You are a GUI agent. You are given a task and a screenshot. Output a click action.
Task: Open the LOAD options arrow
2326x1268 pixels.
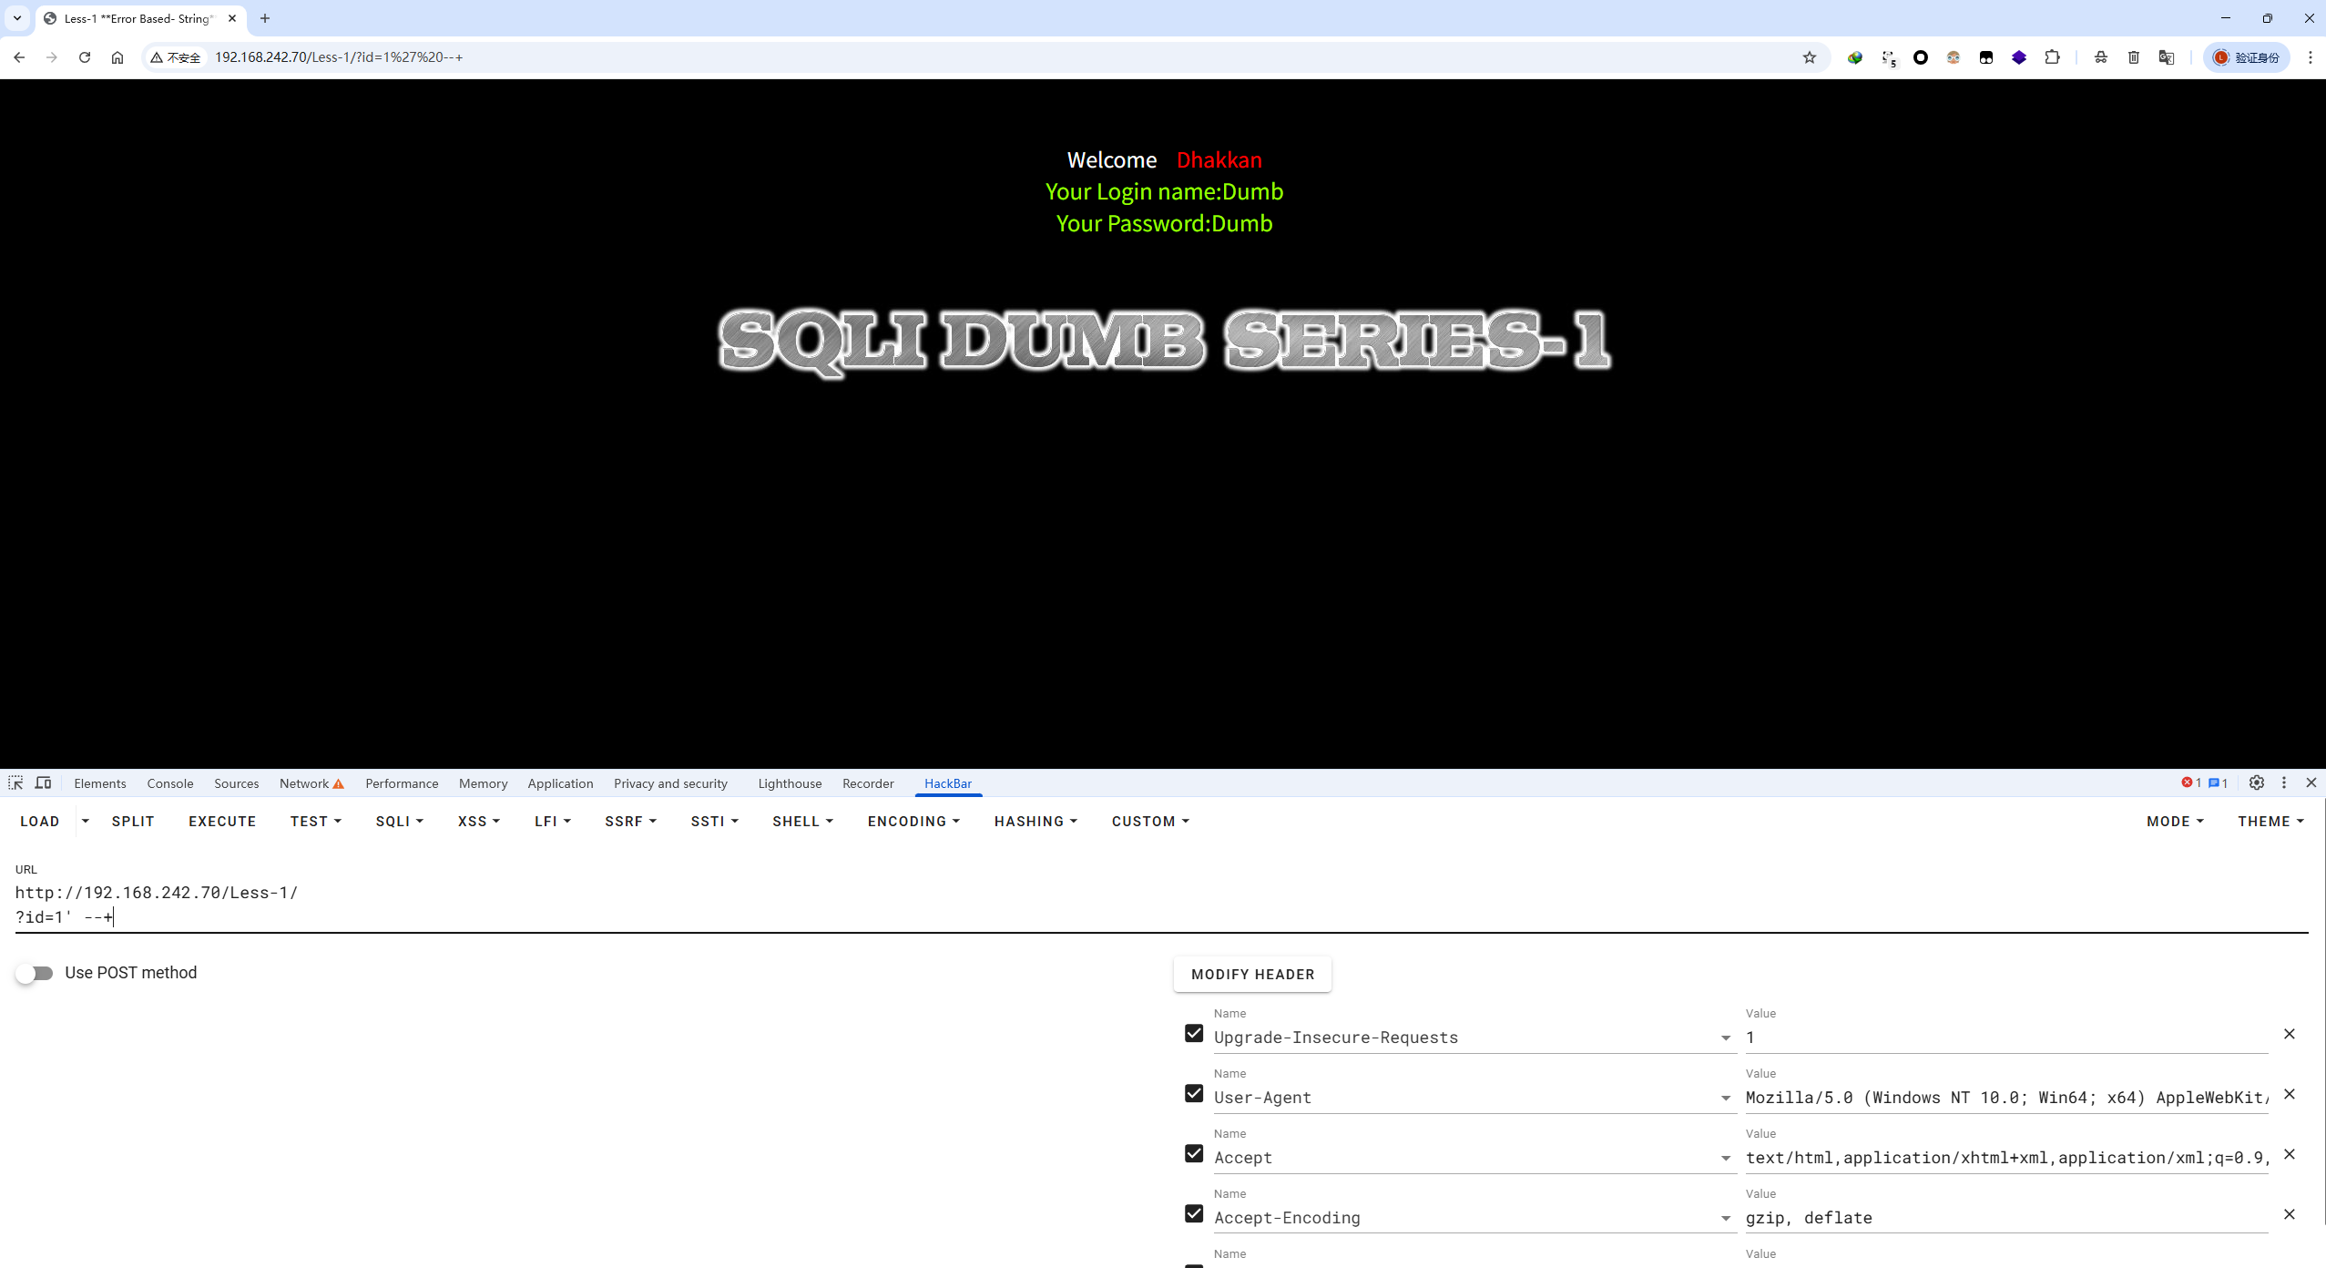[x=86, y=822]
